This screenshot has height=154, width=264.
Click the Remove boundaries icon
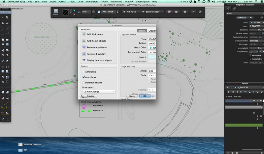point(84,47)
